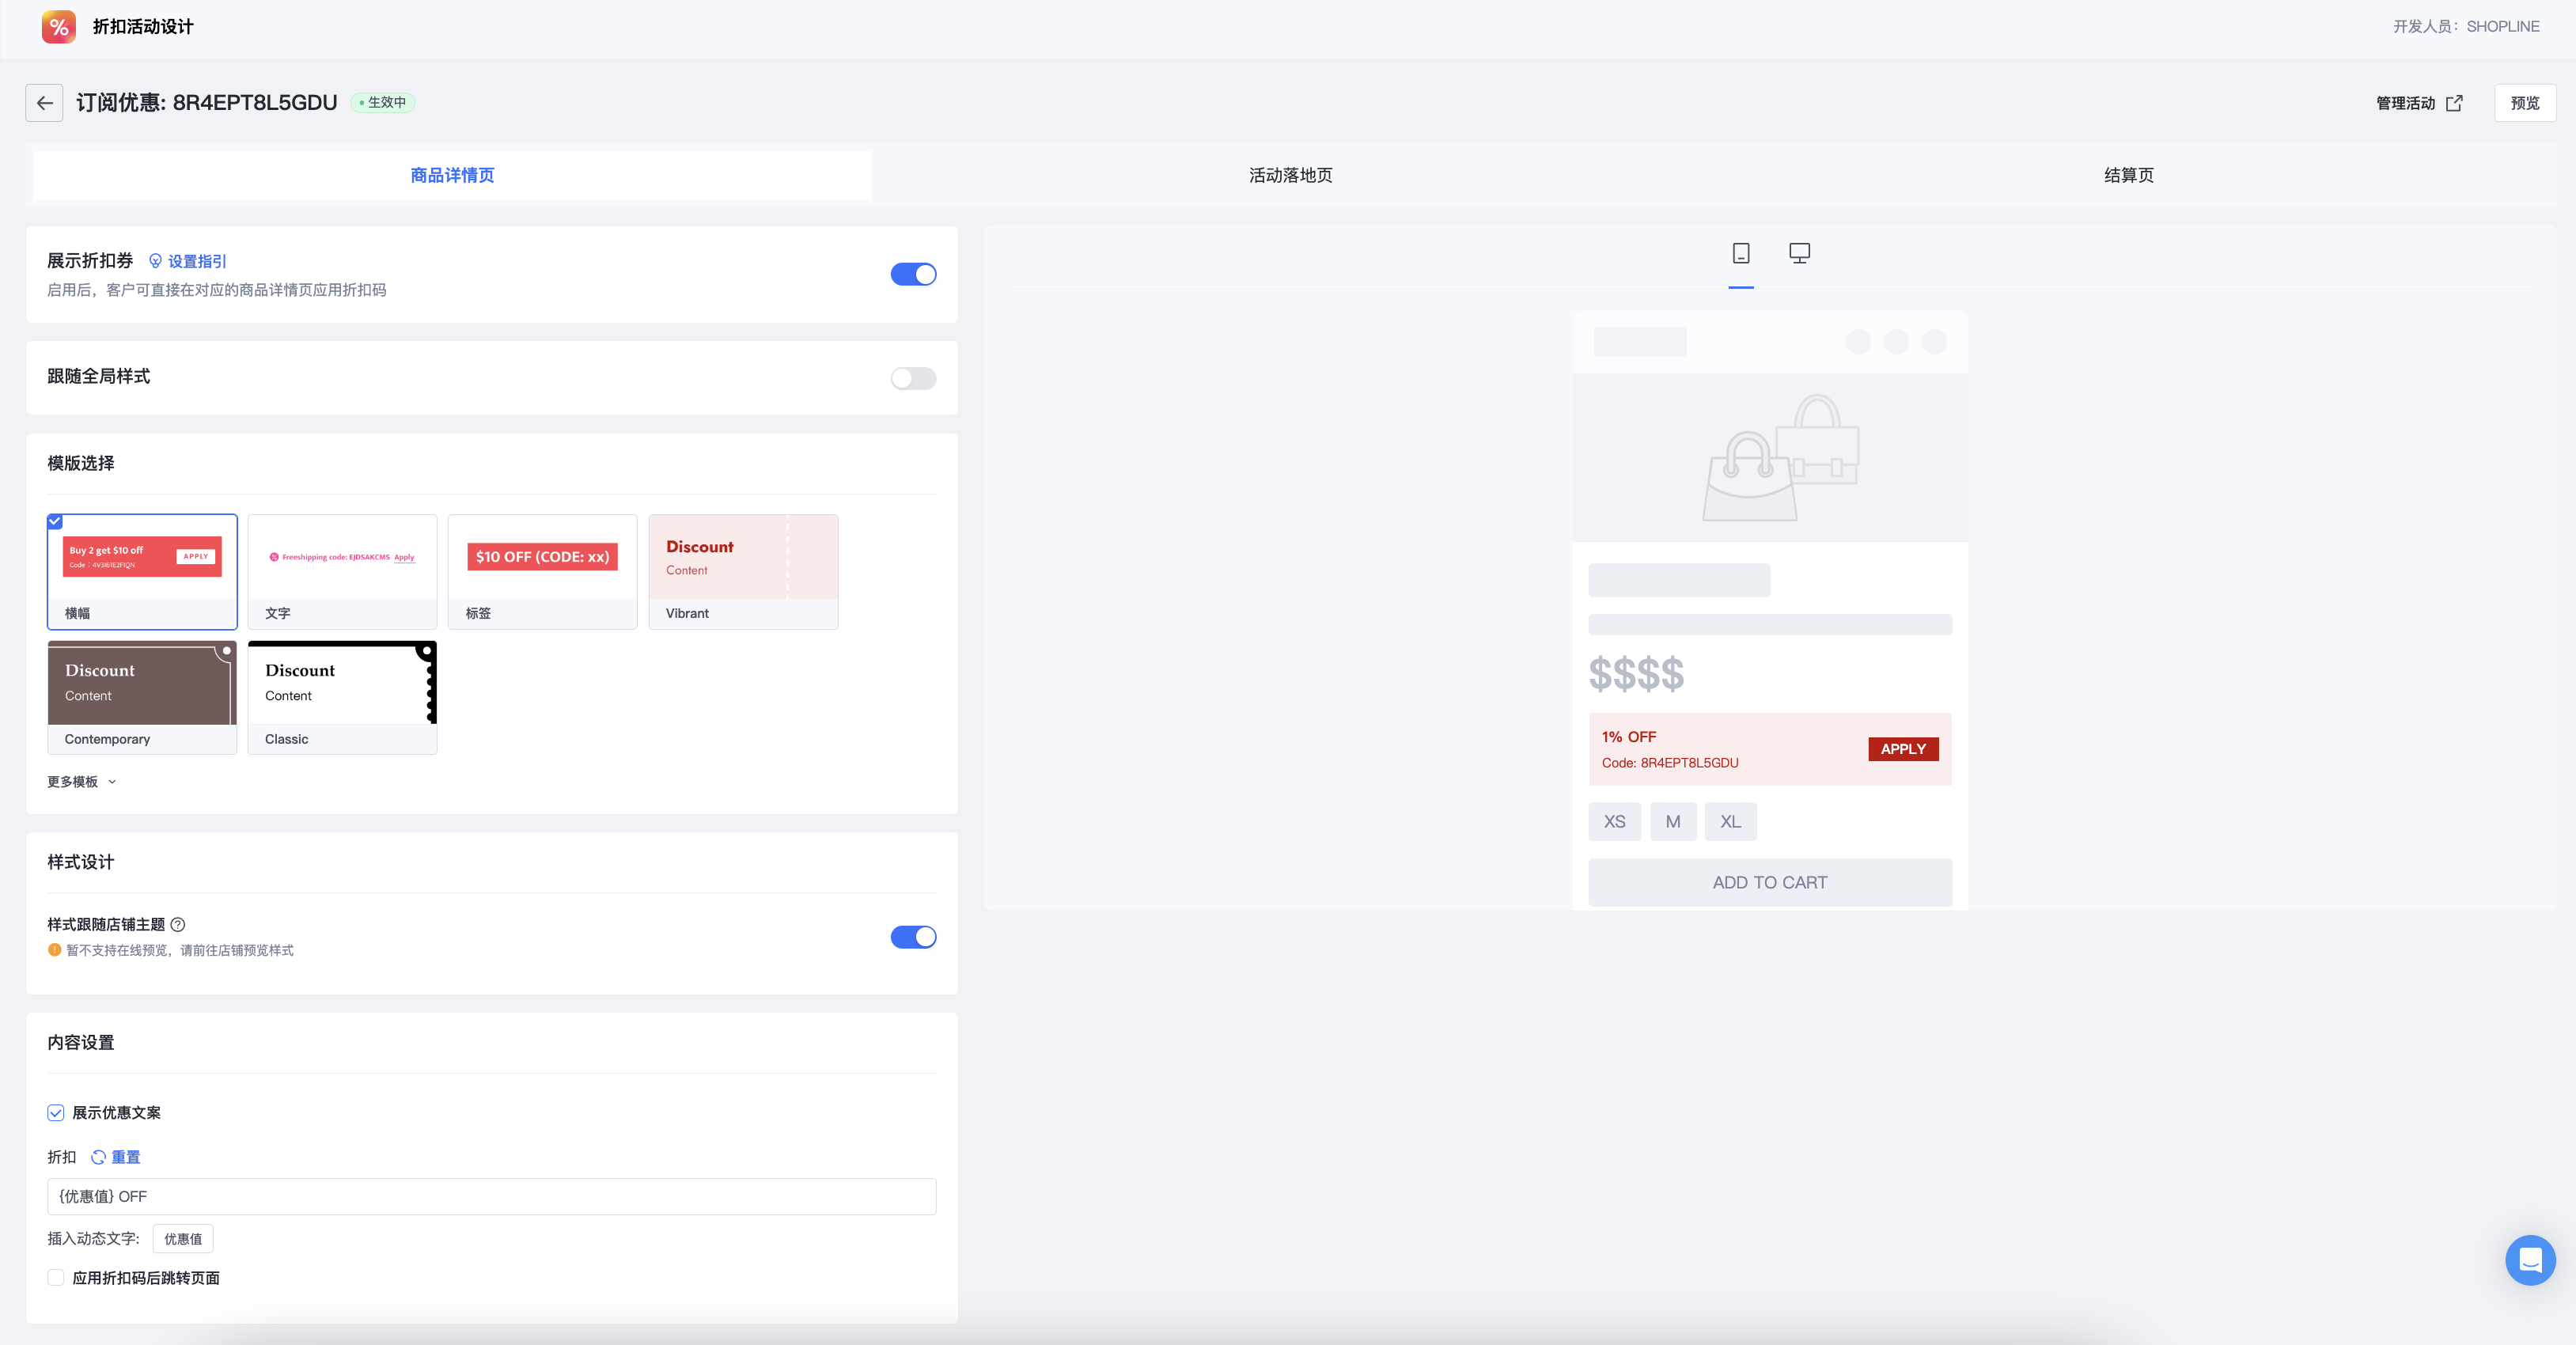Uncheck 展示优惠文案 checkbox
2576x1345 pixels.
click(x=56, y=1113)
